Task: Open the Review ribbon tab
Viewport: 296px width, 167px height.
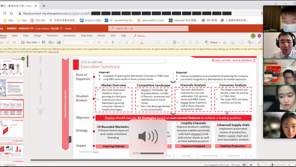Action: (x=101, y=36)
